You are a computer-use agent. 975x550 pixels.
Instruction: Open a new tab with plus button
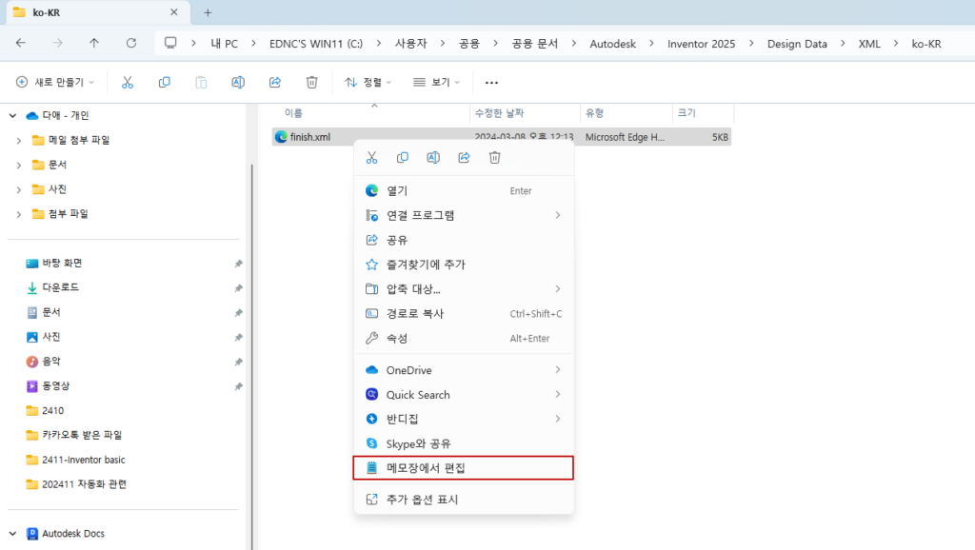pyautogui.click(x=208, y=12)
